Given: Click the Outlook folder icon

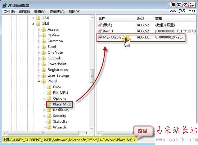Looking at the screenshot, I should (x=44, y=58).
